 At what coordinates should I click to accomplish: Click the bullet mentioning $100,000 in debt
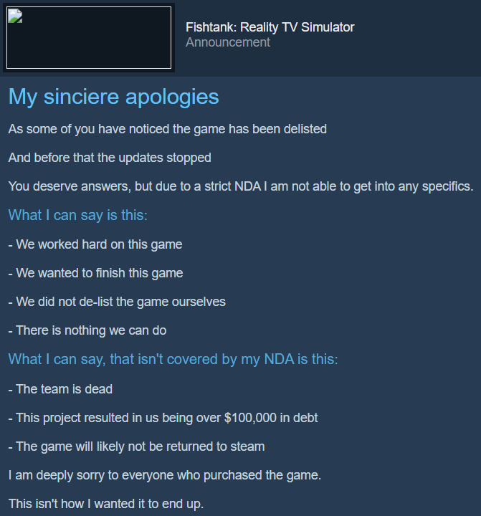(163, 418)
